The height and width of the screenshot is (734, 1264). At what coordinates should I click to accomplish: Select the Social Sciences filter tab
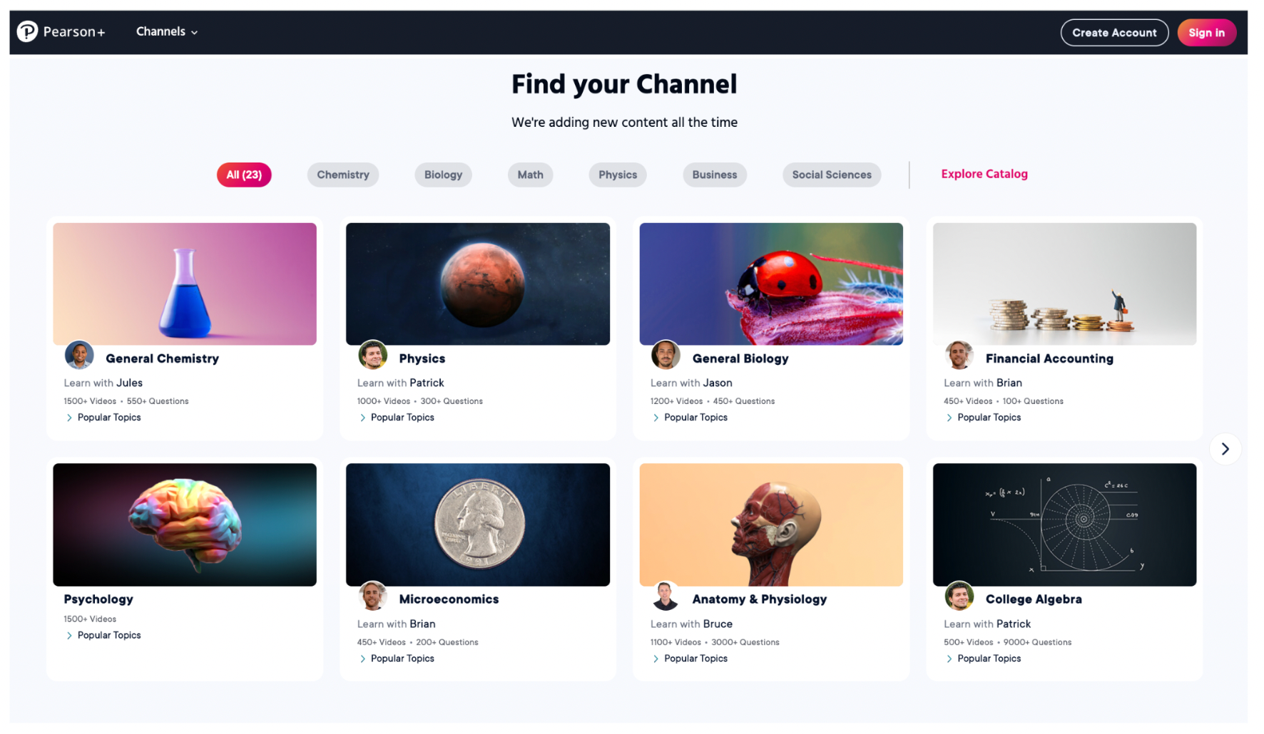832,175
